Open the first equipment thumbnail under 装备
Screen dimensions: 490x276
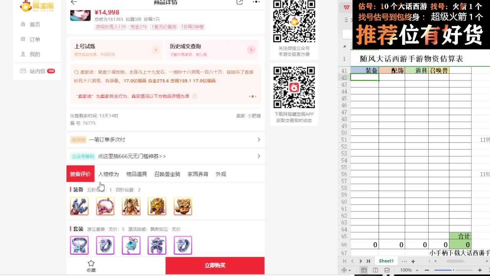tap(79, 206)
